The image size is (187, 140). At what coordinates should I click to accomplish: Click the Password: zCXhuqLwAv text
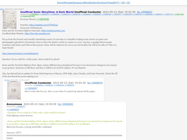coord(32,28)
